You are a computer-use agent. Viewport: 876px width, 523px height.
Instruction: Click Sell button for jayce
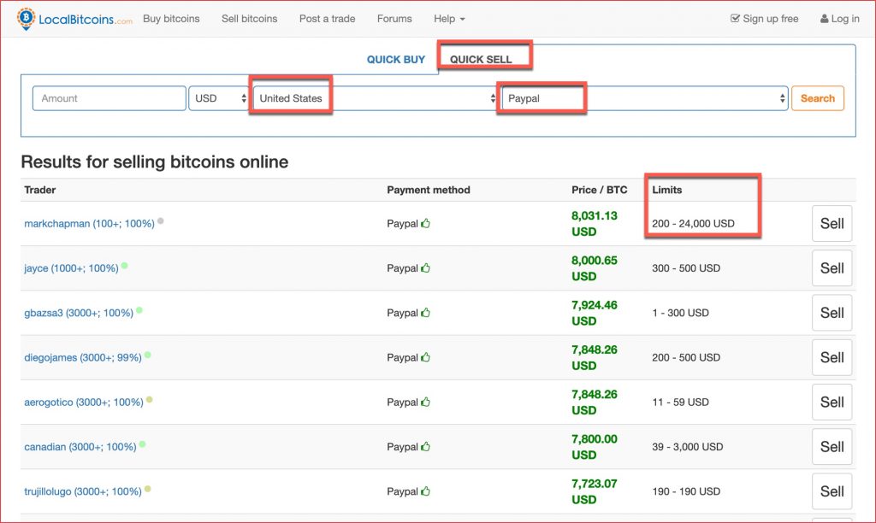(832, 268)
